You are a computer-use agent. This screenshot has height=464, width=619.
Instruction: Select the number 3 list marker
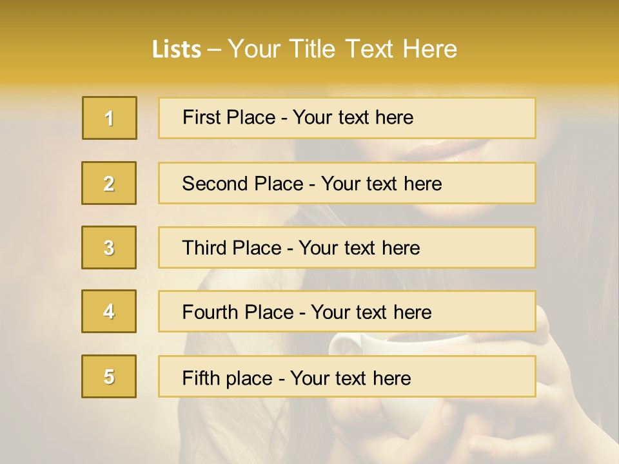[x=109, y=247]
